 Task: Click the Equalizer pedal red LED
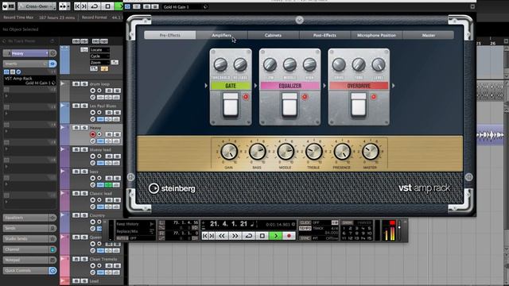305,97
